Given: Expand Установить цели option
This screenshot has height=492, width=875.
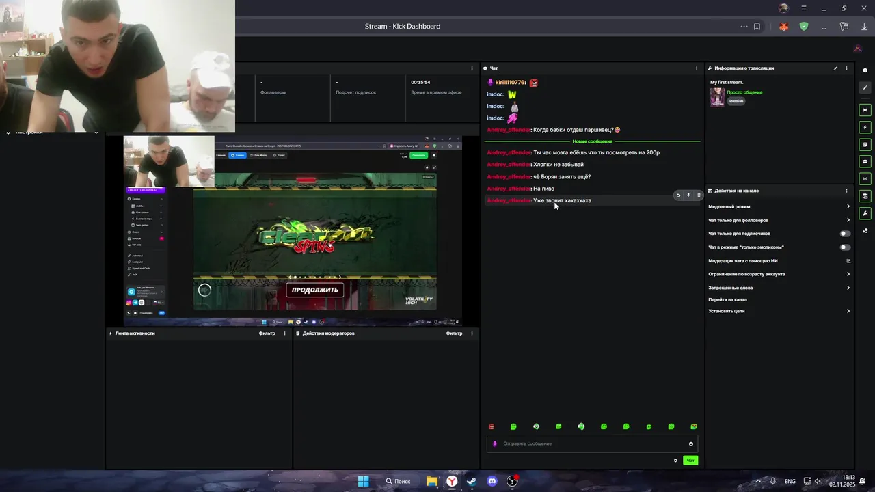Looking at the screenshot, I should click(x=779, y=311).
